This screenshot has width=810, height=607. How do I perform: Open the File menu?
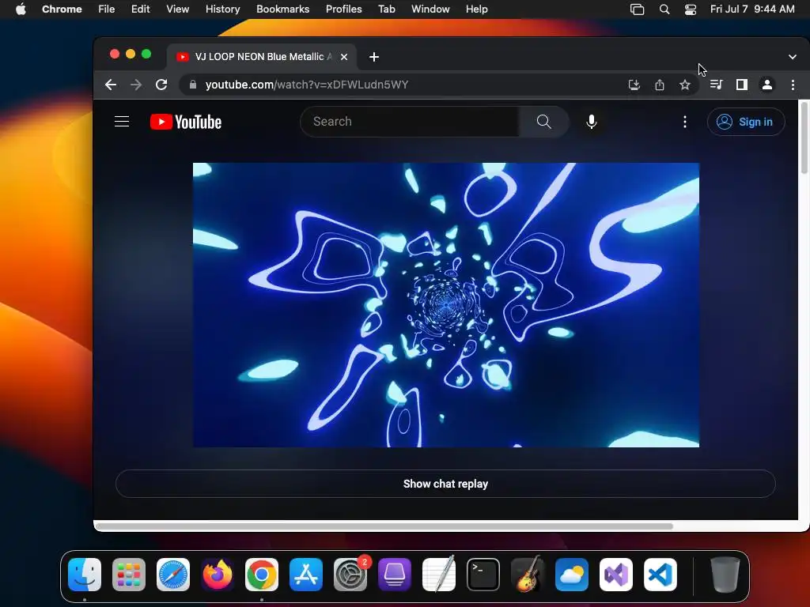coord(107,9)
